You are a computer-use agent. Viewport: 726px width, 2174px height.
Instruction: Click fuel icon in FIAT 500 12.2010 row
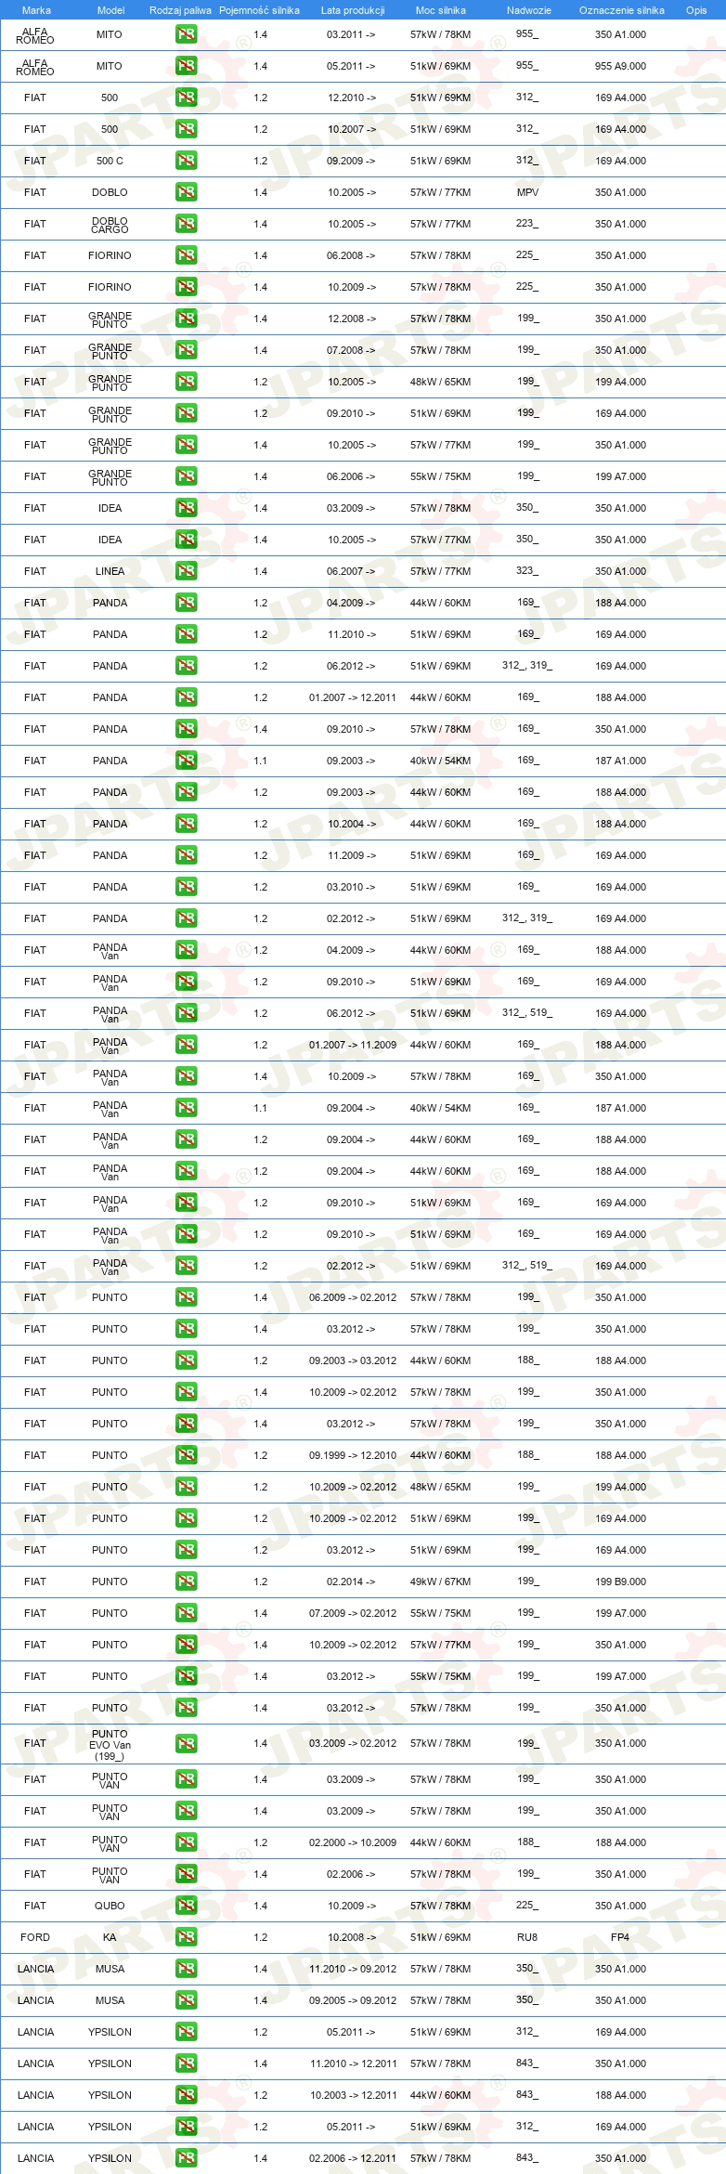tap(186, 98)
